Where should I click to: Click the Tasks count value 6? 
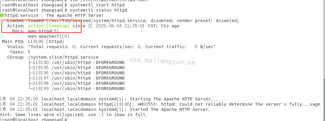tap(29, 52)
